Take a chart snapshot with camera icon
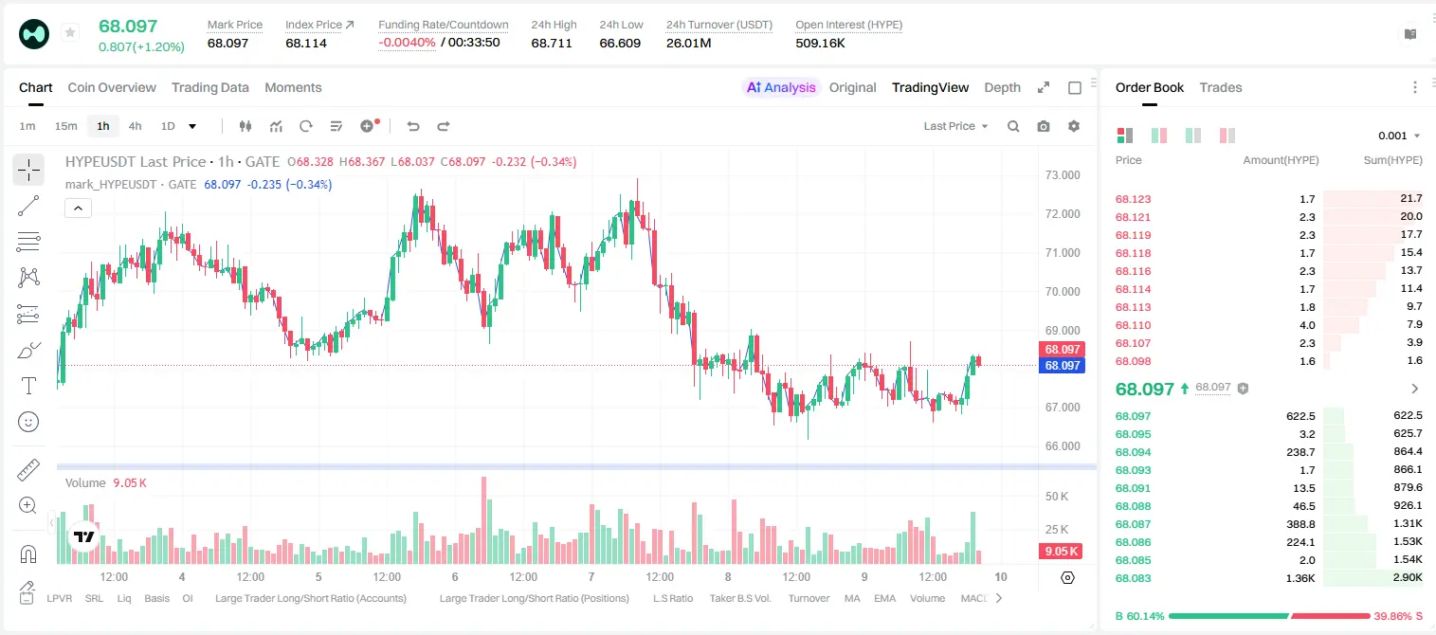This screenshot has width=1436, height=635. coord(1044,126)
